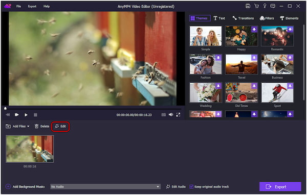The width and height of the screenshot is (307, 195).
Task: Download the Wedding theme
Action: [x=218, y=86]
